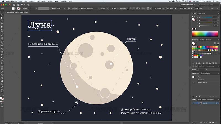The width and height of the screenshot is (221, 124).
Task: Click the Stroke label in control bar
Action: 25,9
